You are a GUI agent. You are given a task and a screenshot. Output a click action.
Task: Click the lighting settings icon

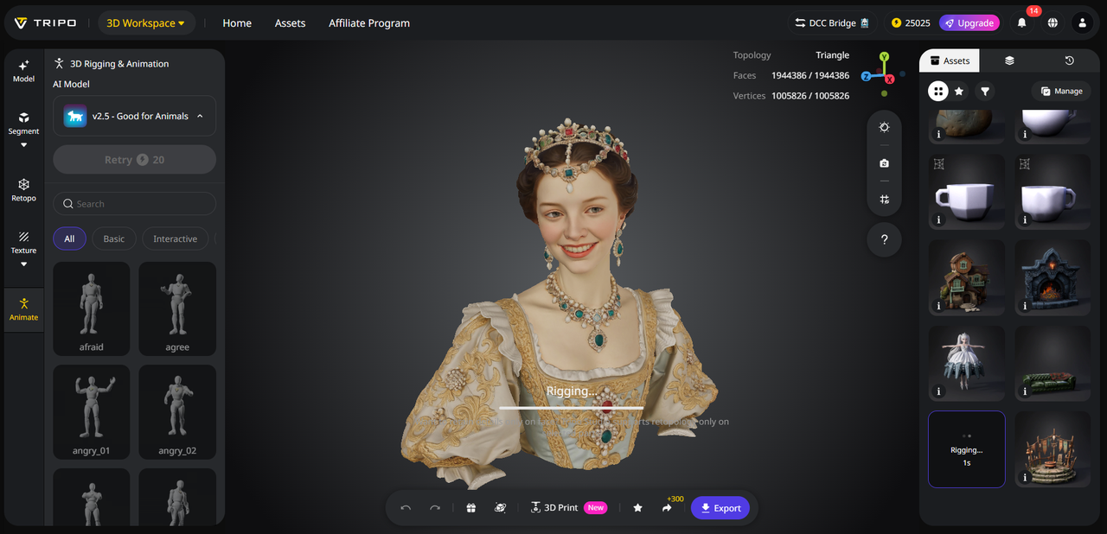[x=884, y=127]
